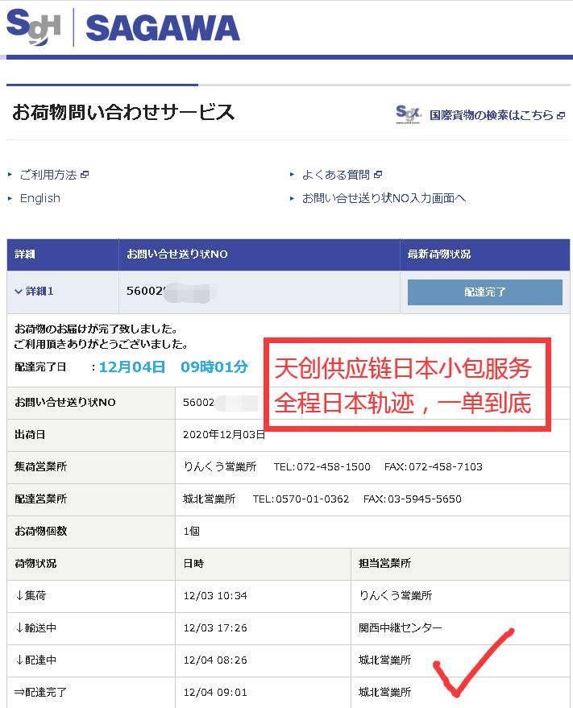Screen dimensions: 573x708
Task: Select 関西中継センター office name
Action: pos(401,628)
